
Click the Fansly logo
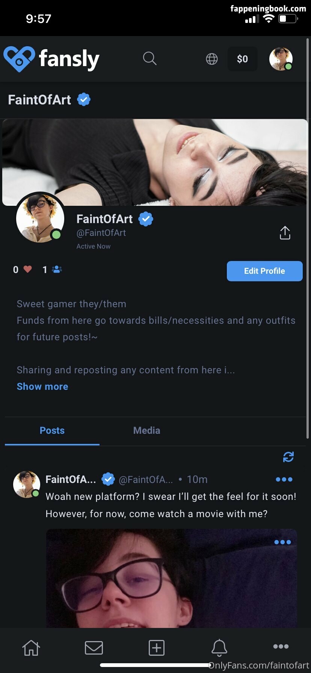[x=51, y=59]
